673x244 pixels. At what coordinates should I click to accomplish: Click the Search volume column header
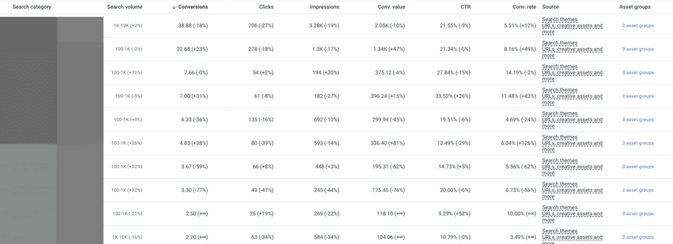pyautogui.click(x=125, y=7)
